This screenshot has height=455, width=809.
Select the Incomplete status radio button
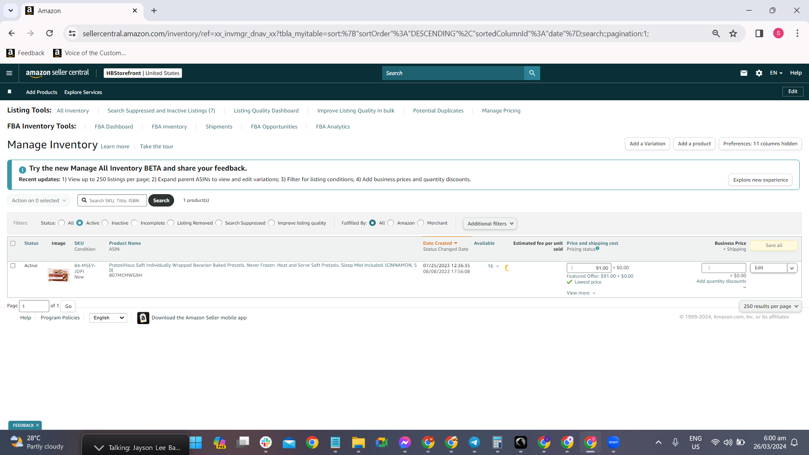134,223
